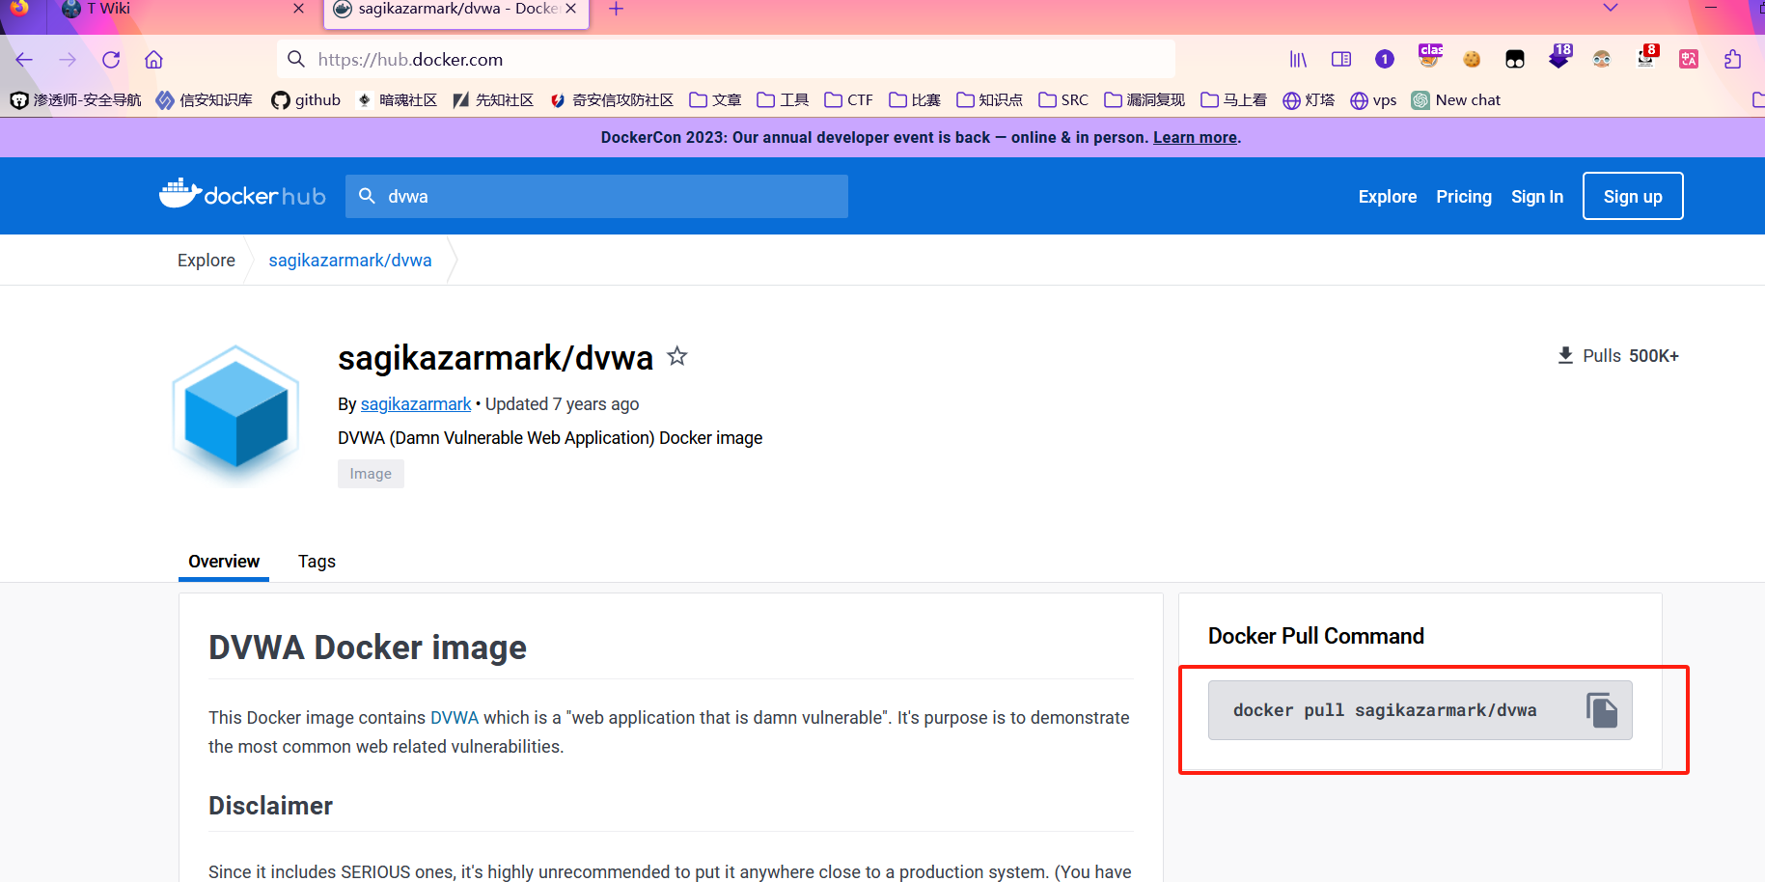The height and width of the screenshot is (882, 1765).
Task: Expand the list all tabs dropdown
Action: coord(1611,8)
